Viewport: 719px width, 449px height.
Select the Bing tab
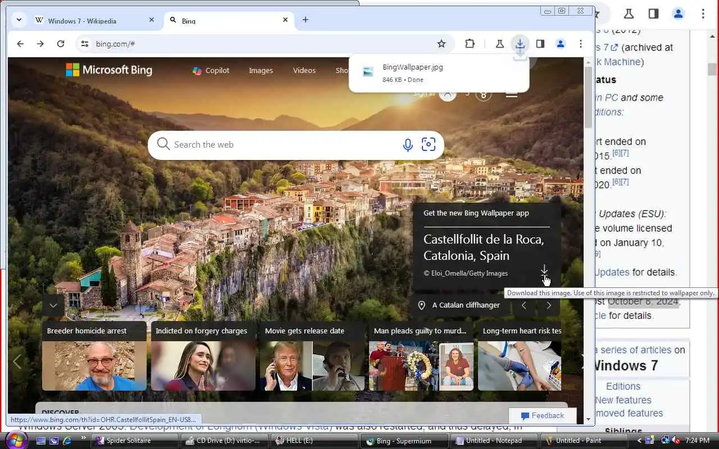pyautogui.click(x=229, y=21)
